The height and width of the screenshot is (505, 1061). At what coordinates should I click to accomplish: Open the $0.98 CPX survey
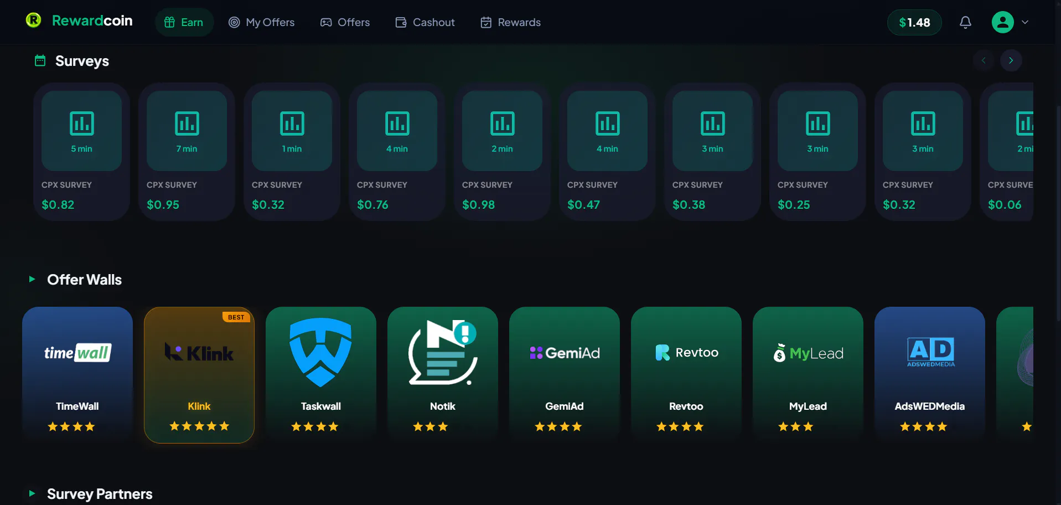click(502, 152)
